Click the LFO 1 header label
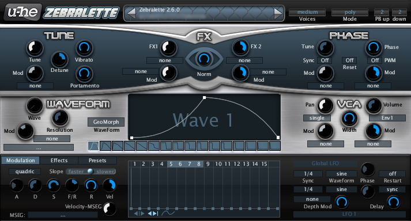This screenshot has width=411, height=221. point(349,214)
